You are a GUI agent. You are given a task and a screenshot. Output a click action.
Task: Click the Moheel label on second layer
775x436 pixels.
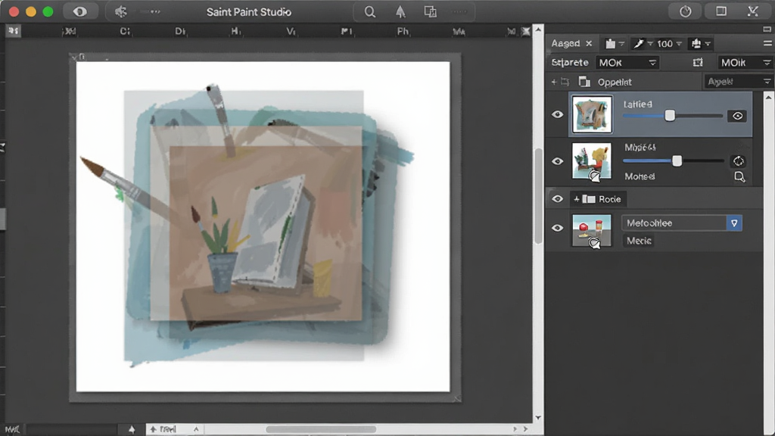(640, 176)
